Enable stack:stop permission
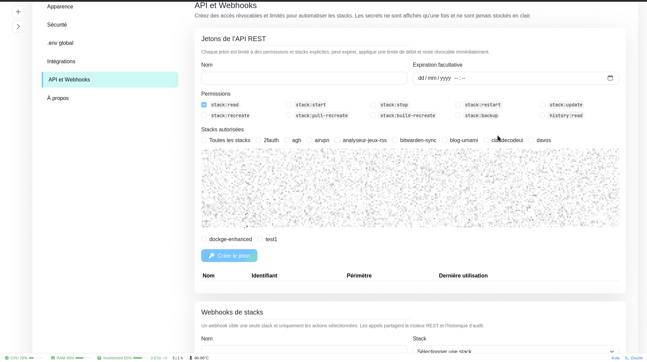Screen dimensions: 647x362 point(373,105)
